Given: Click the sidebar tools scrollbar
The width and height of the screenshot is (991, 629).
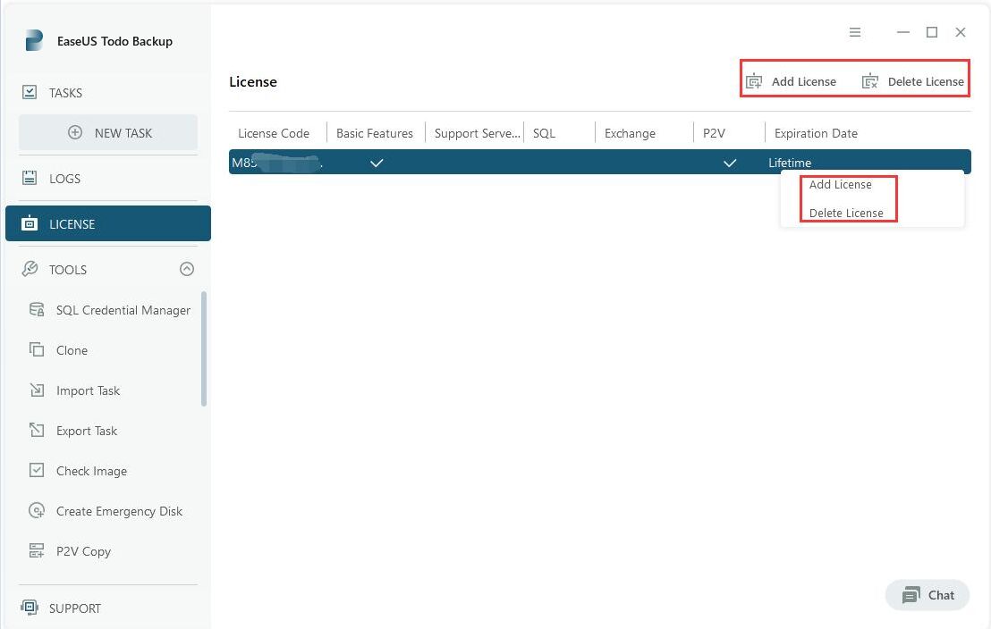Looking at the screenshot, I should click(x=204, y=348).
